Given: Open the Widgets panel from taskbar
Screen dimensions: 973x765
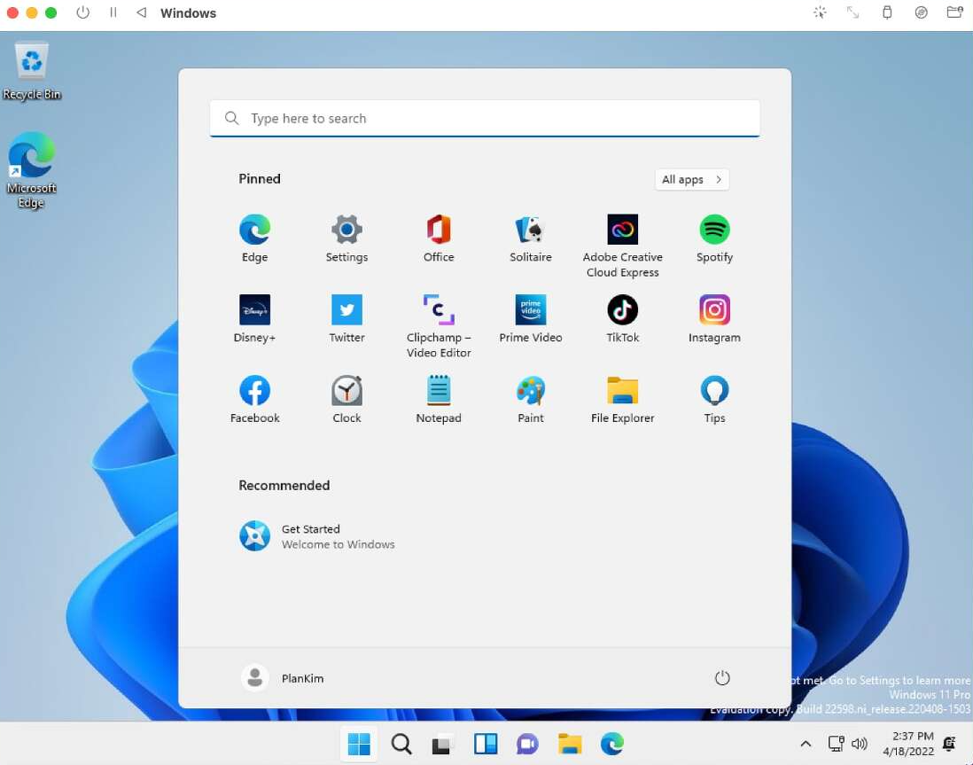Looking at the screenshot, I should 486,743.
